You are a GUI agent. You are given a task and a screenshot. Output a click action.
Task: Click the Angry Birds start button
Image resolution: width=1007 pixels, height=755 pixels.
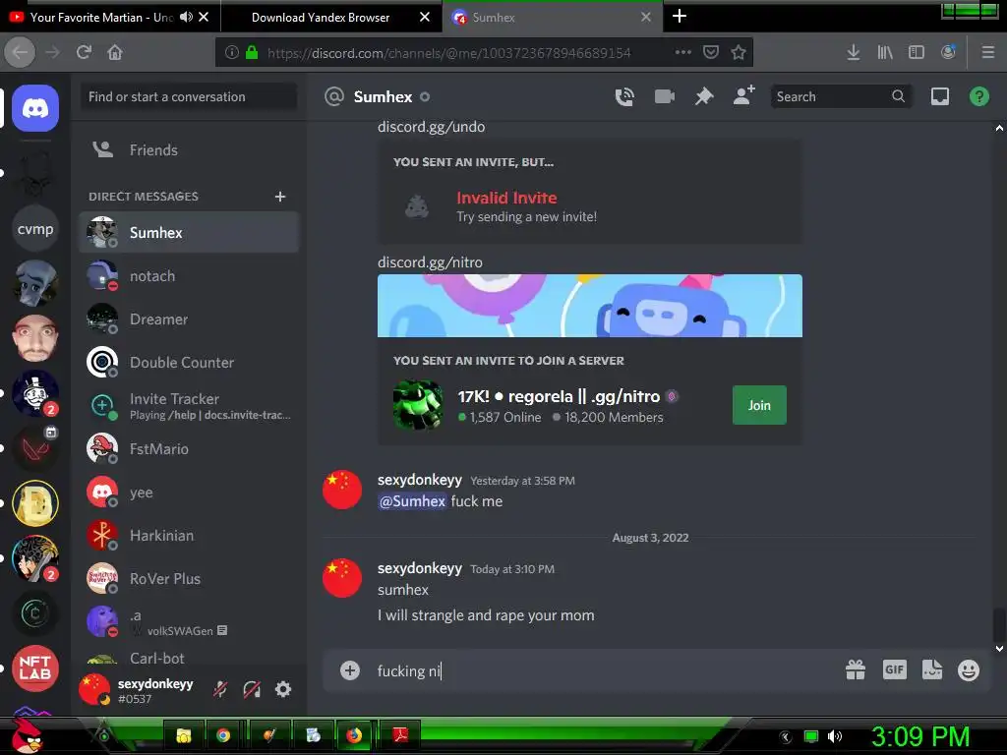click(x=27, y=736)
